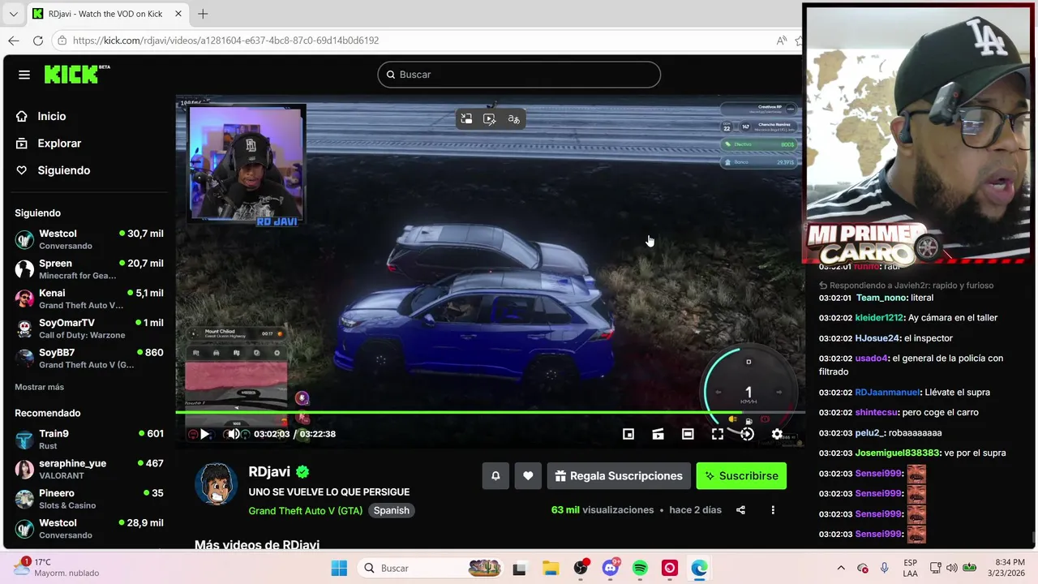The width and height of the screenshot is (1038, 584).
Task: Enter fullscreen with the player's fullscreen icon
Action: tap(718, 434)
